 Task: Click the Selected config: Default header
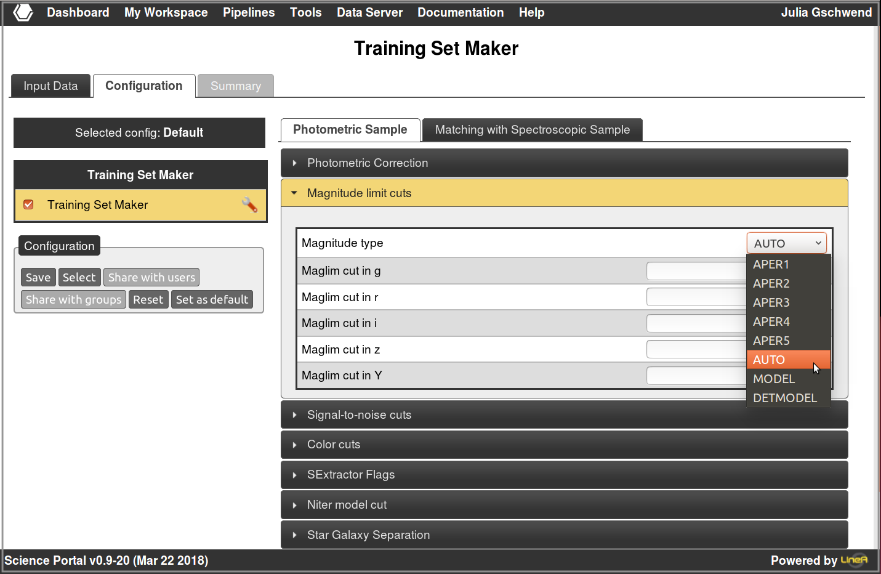click(x=139, y=132)
